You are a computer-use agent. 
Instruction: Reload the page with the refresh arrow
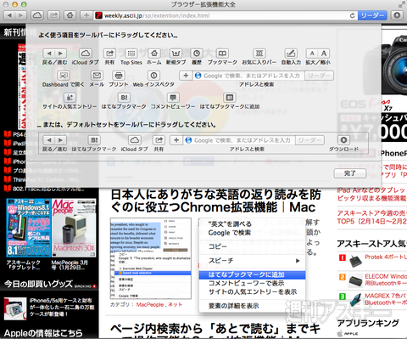(x=352, y=15)
